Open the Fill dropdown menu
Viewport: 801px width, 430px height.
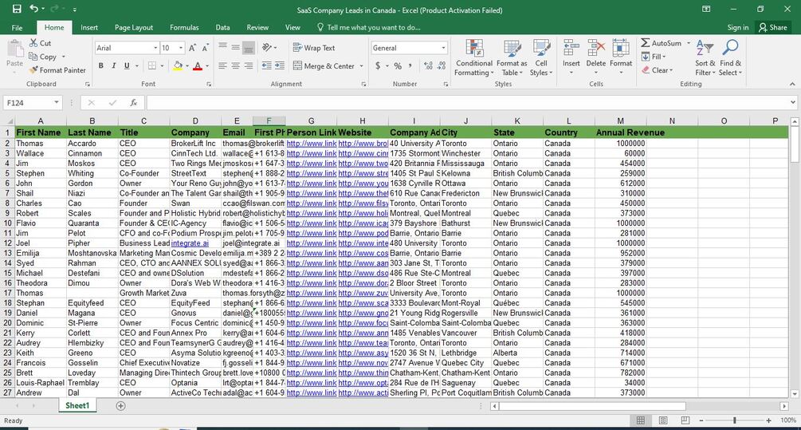[654, 57]
